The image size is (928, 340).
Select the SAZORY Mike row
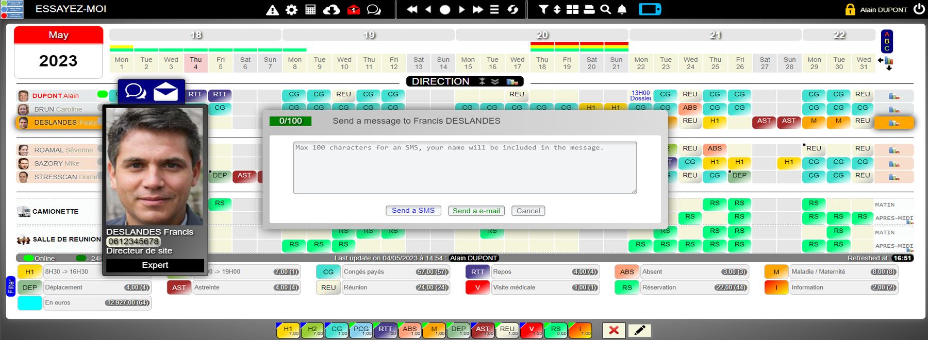58,163
